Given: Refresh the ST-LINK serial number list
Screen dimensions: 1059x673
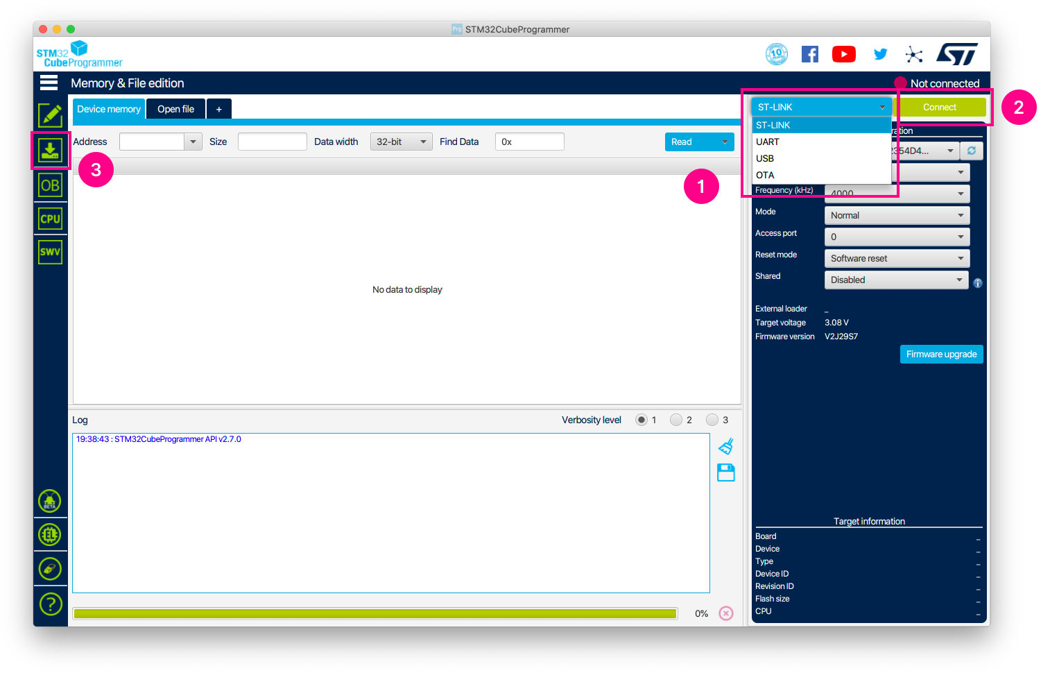Looking at the screenshot, I should tap(972, 151).
